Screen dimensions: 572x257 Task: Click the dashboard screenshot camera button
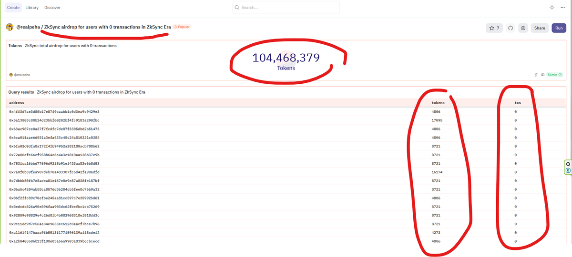tap(523, 28)
